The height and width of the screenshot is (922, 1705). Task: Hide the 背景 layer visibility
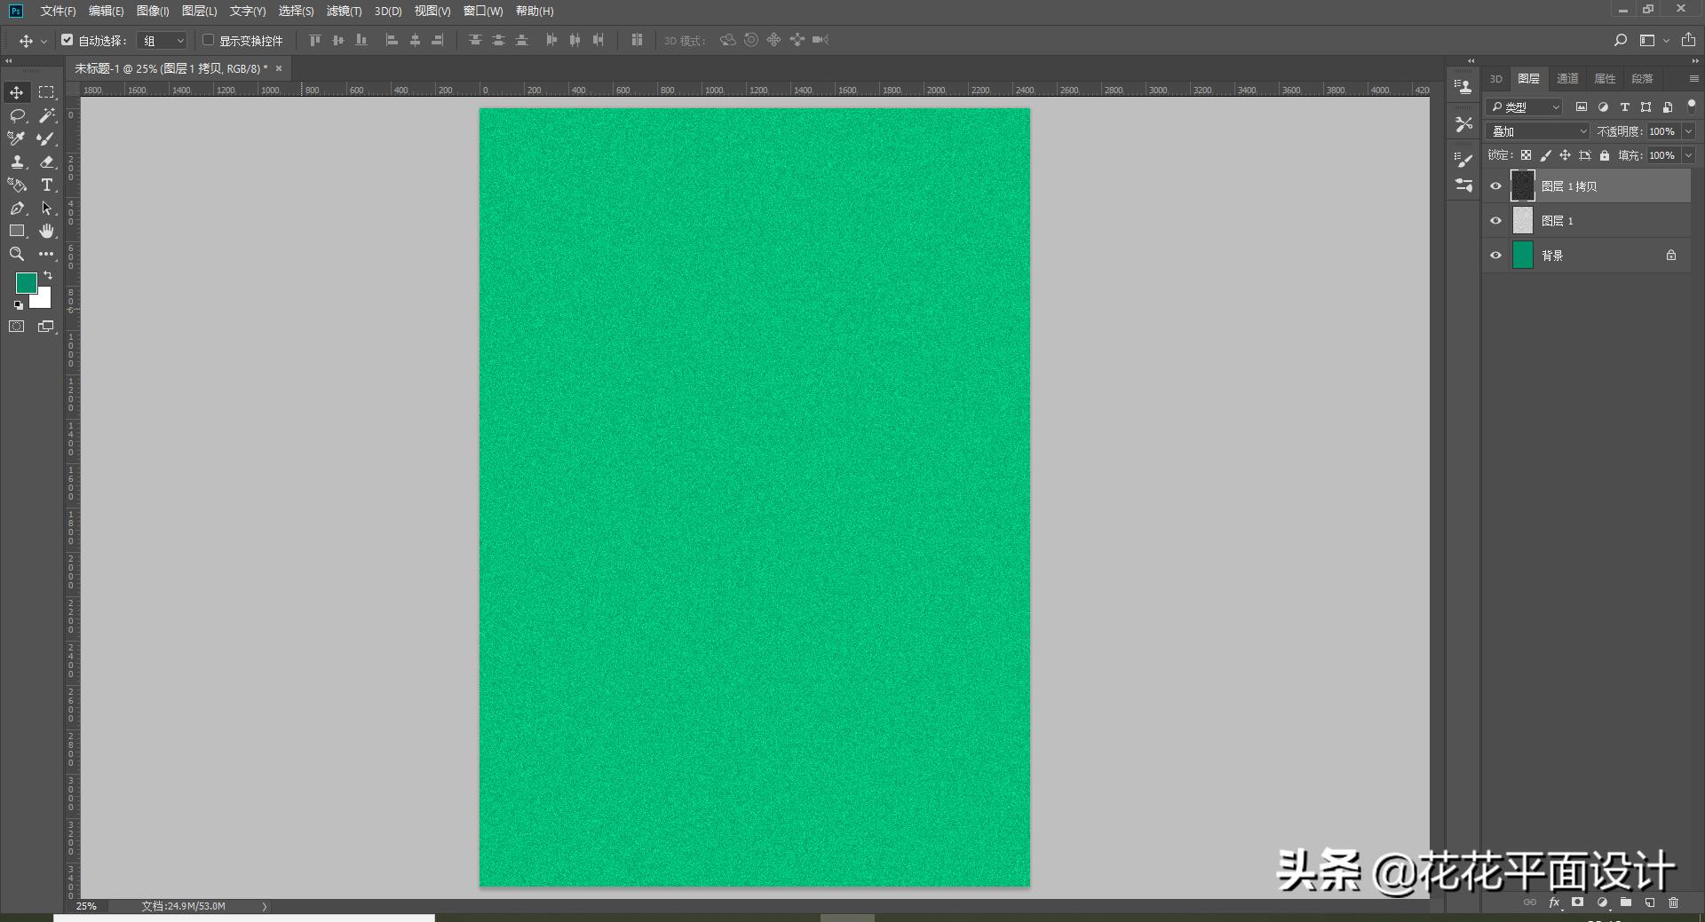1495,255
